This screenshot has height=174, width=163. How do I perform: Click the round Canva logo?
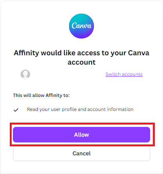click(81, 26)
